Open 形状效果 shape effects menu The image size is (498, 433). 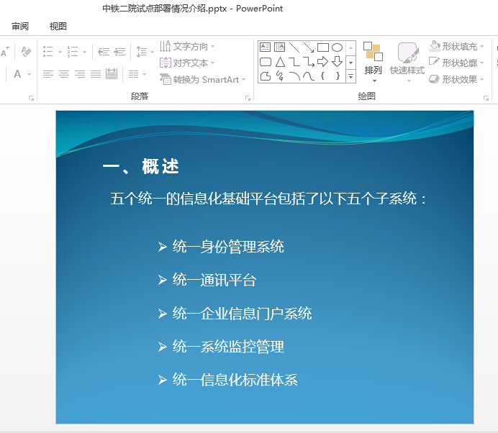click(456, 79)
